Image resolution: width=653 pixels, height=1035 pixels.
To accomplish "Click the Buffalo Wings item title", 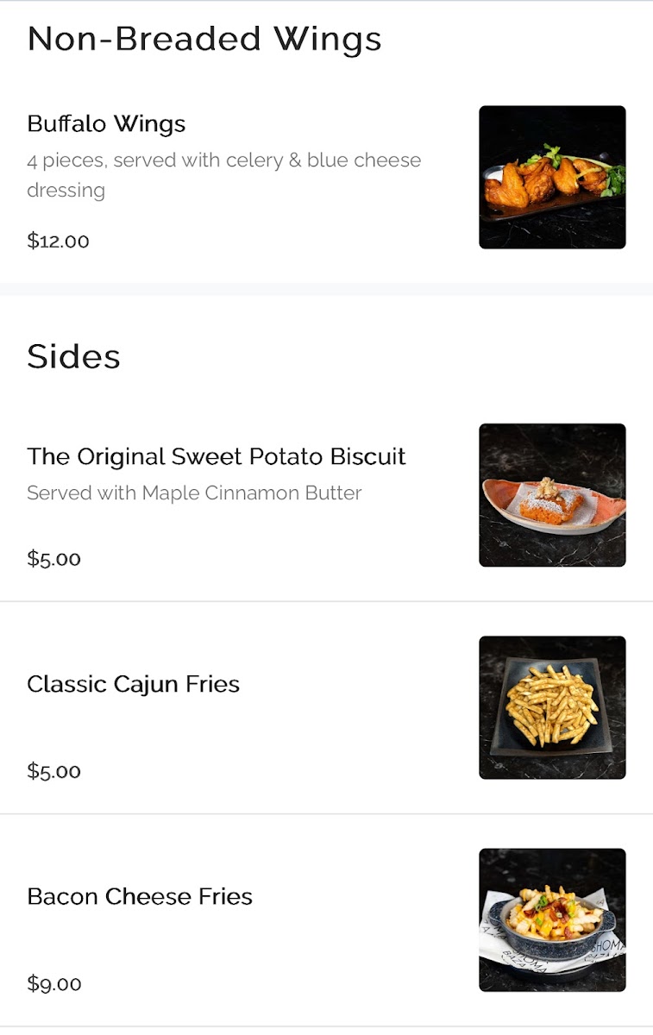I will pos(106,124).
